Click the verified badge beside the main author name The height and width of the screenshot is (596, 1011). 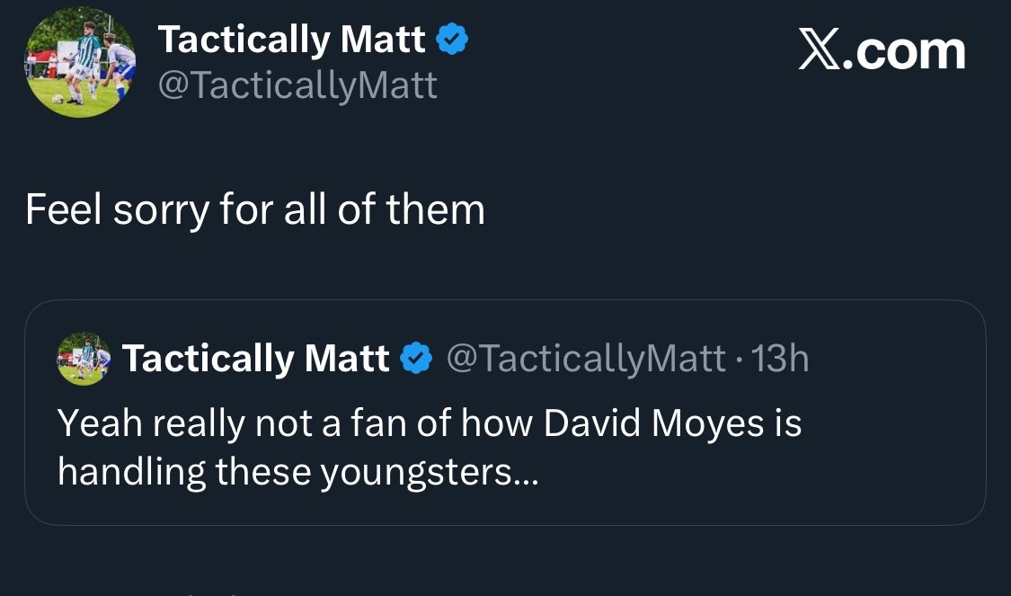click(452, 40)
